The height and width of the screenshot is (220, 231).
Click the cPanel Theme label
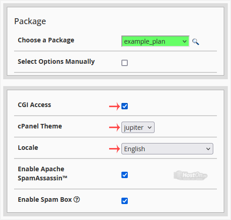click(x=40, y=126)
